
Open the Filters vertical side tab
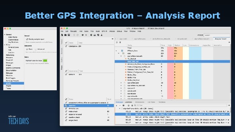click(x=62, y=68)
